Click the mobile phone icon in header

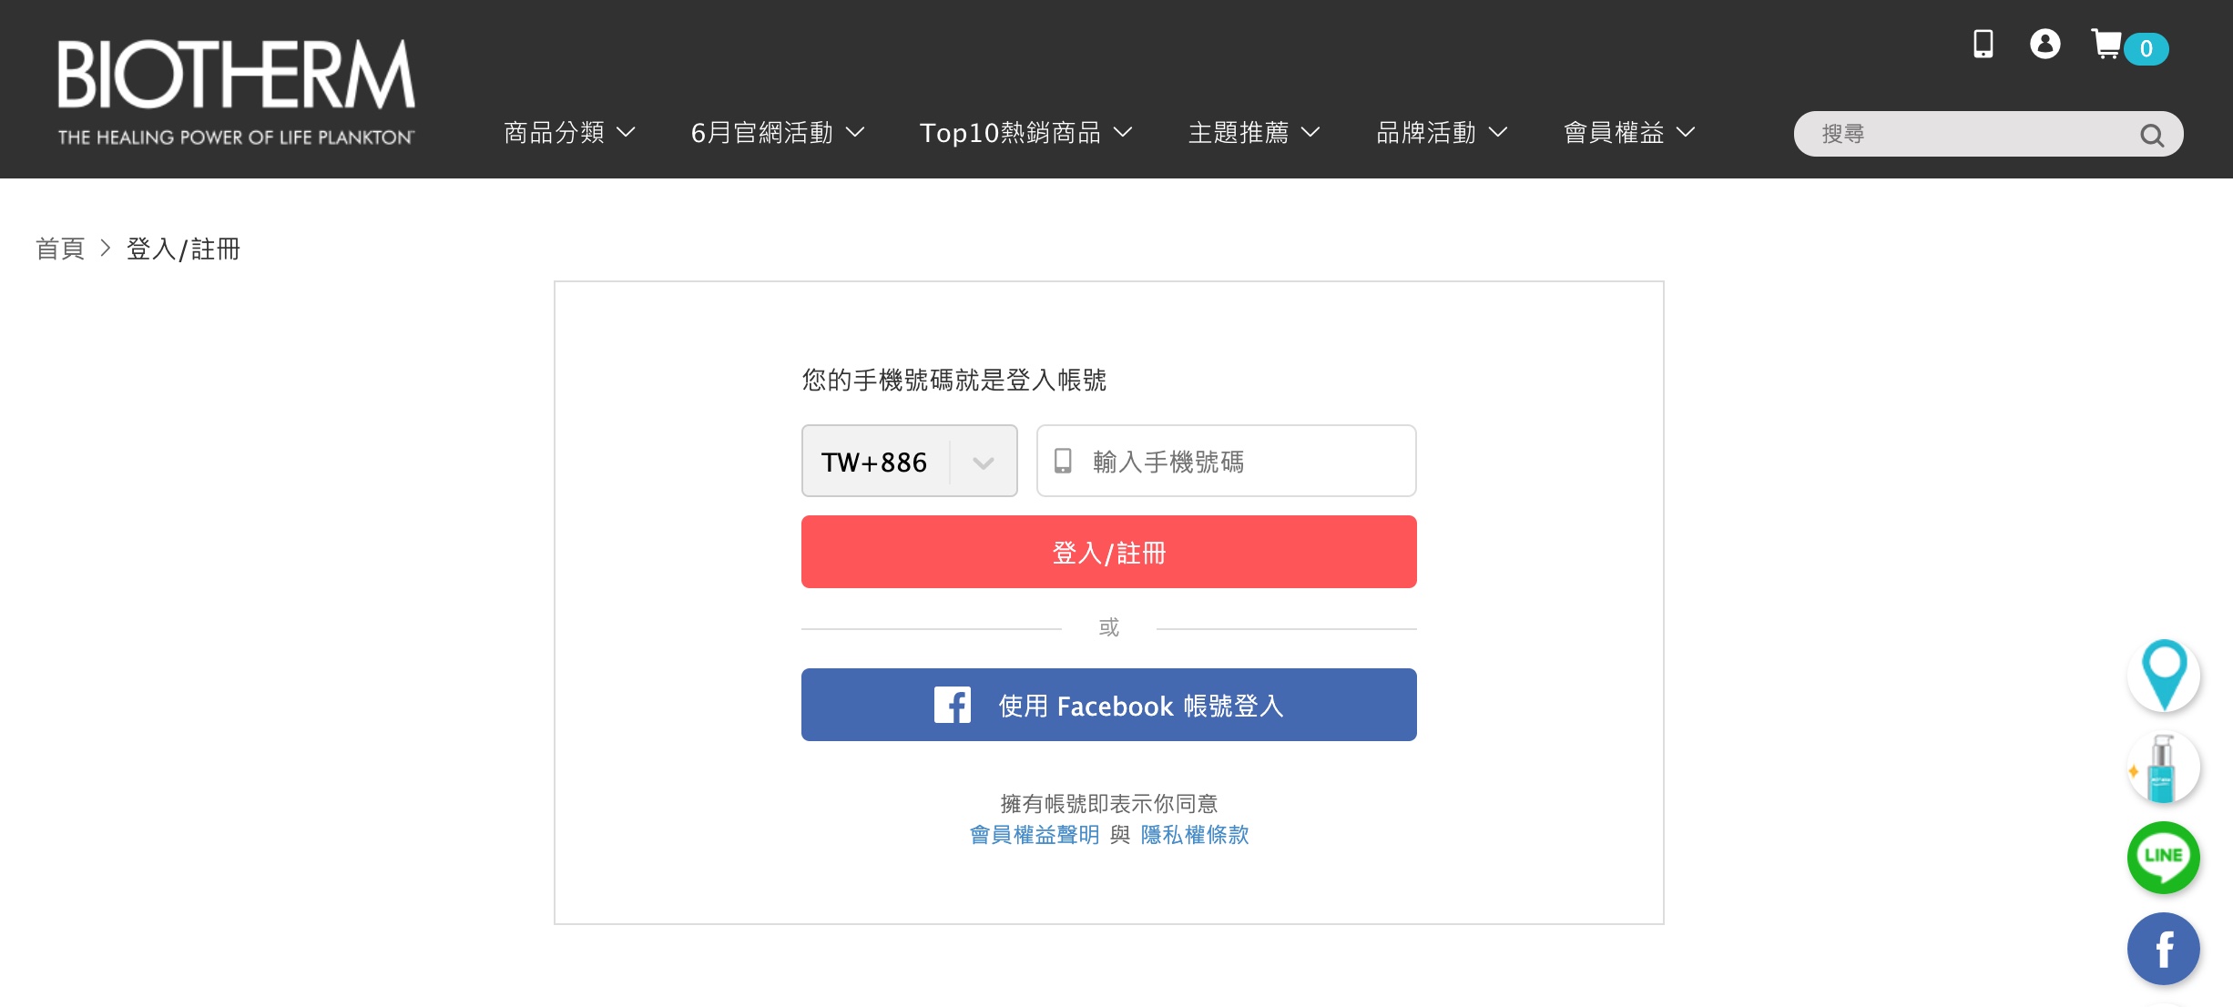point(1983,44)
